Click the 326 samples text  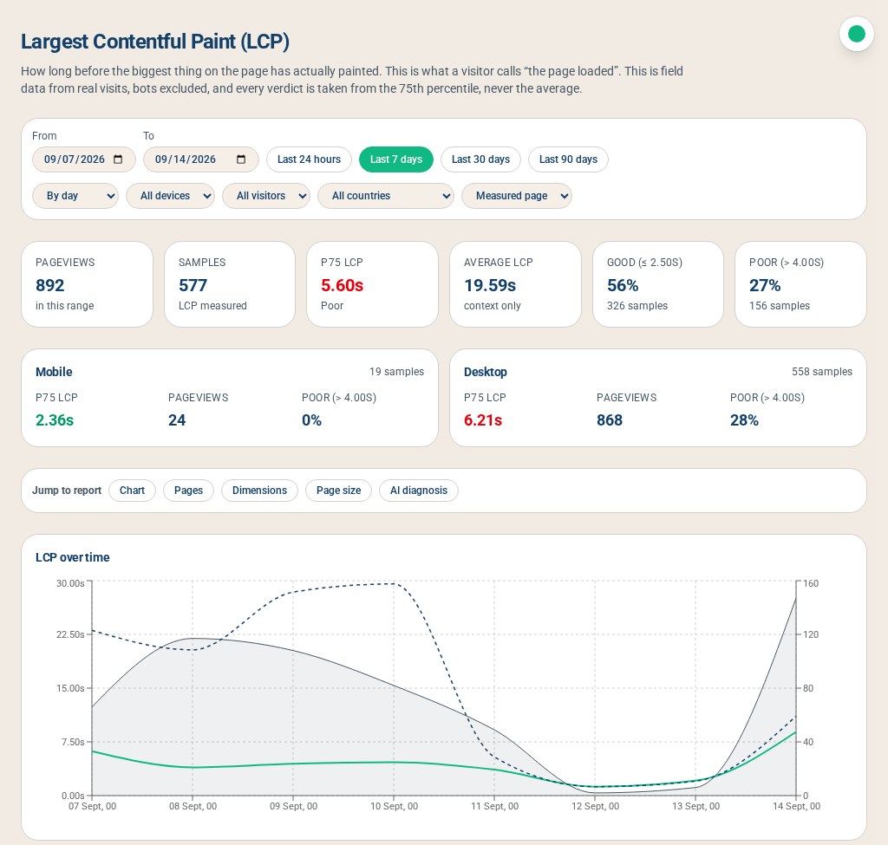637,306
